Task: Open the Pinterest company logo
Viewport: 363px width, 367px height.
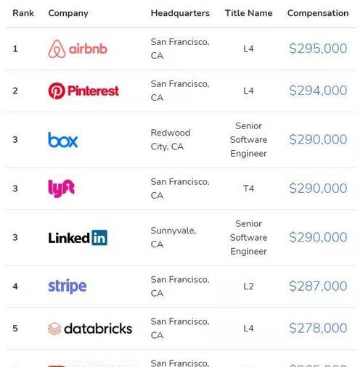Action: pos(83,91)
